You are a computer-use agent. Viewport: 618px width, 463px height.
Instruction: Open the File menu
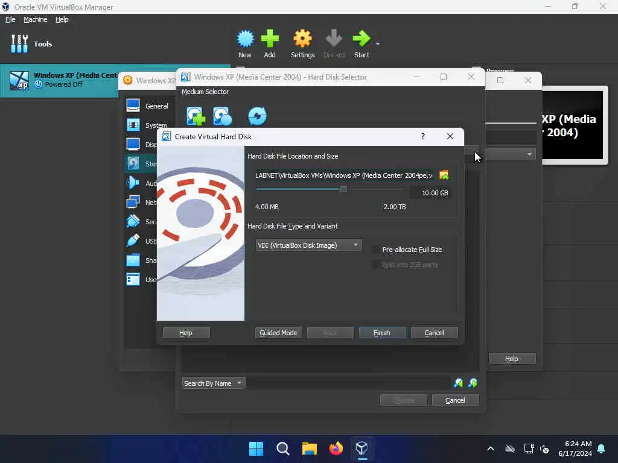[10, 19]
